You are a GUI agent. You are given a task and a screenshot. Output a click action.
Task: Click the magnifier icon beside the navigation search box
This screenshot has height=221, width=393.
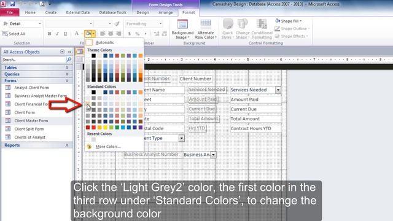point(69,60)
